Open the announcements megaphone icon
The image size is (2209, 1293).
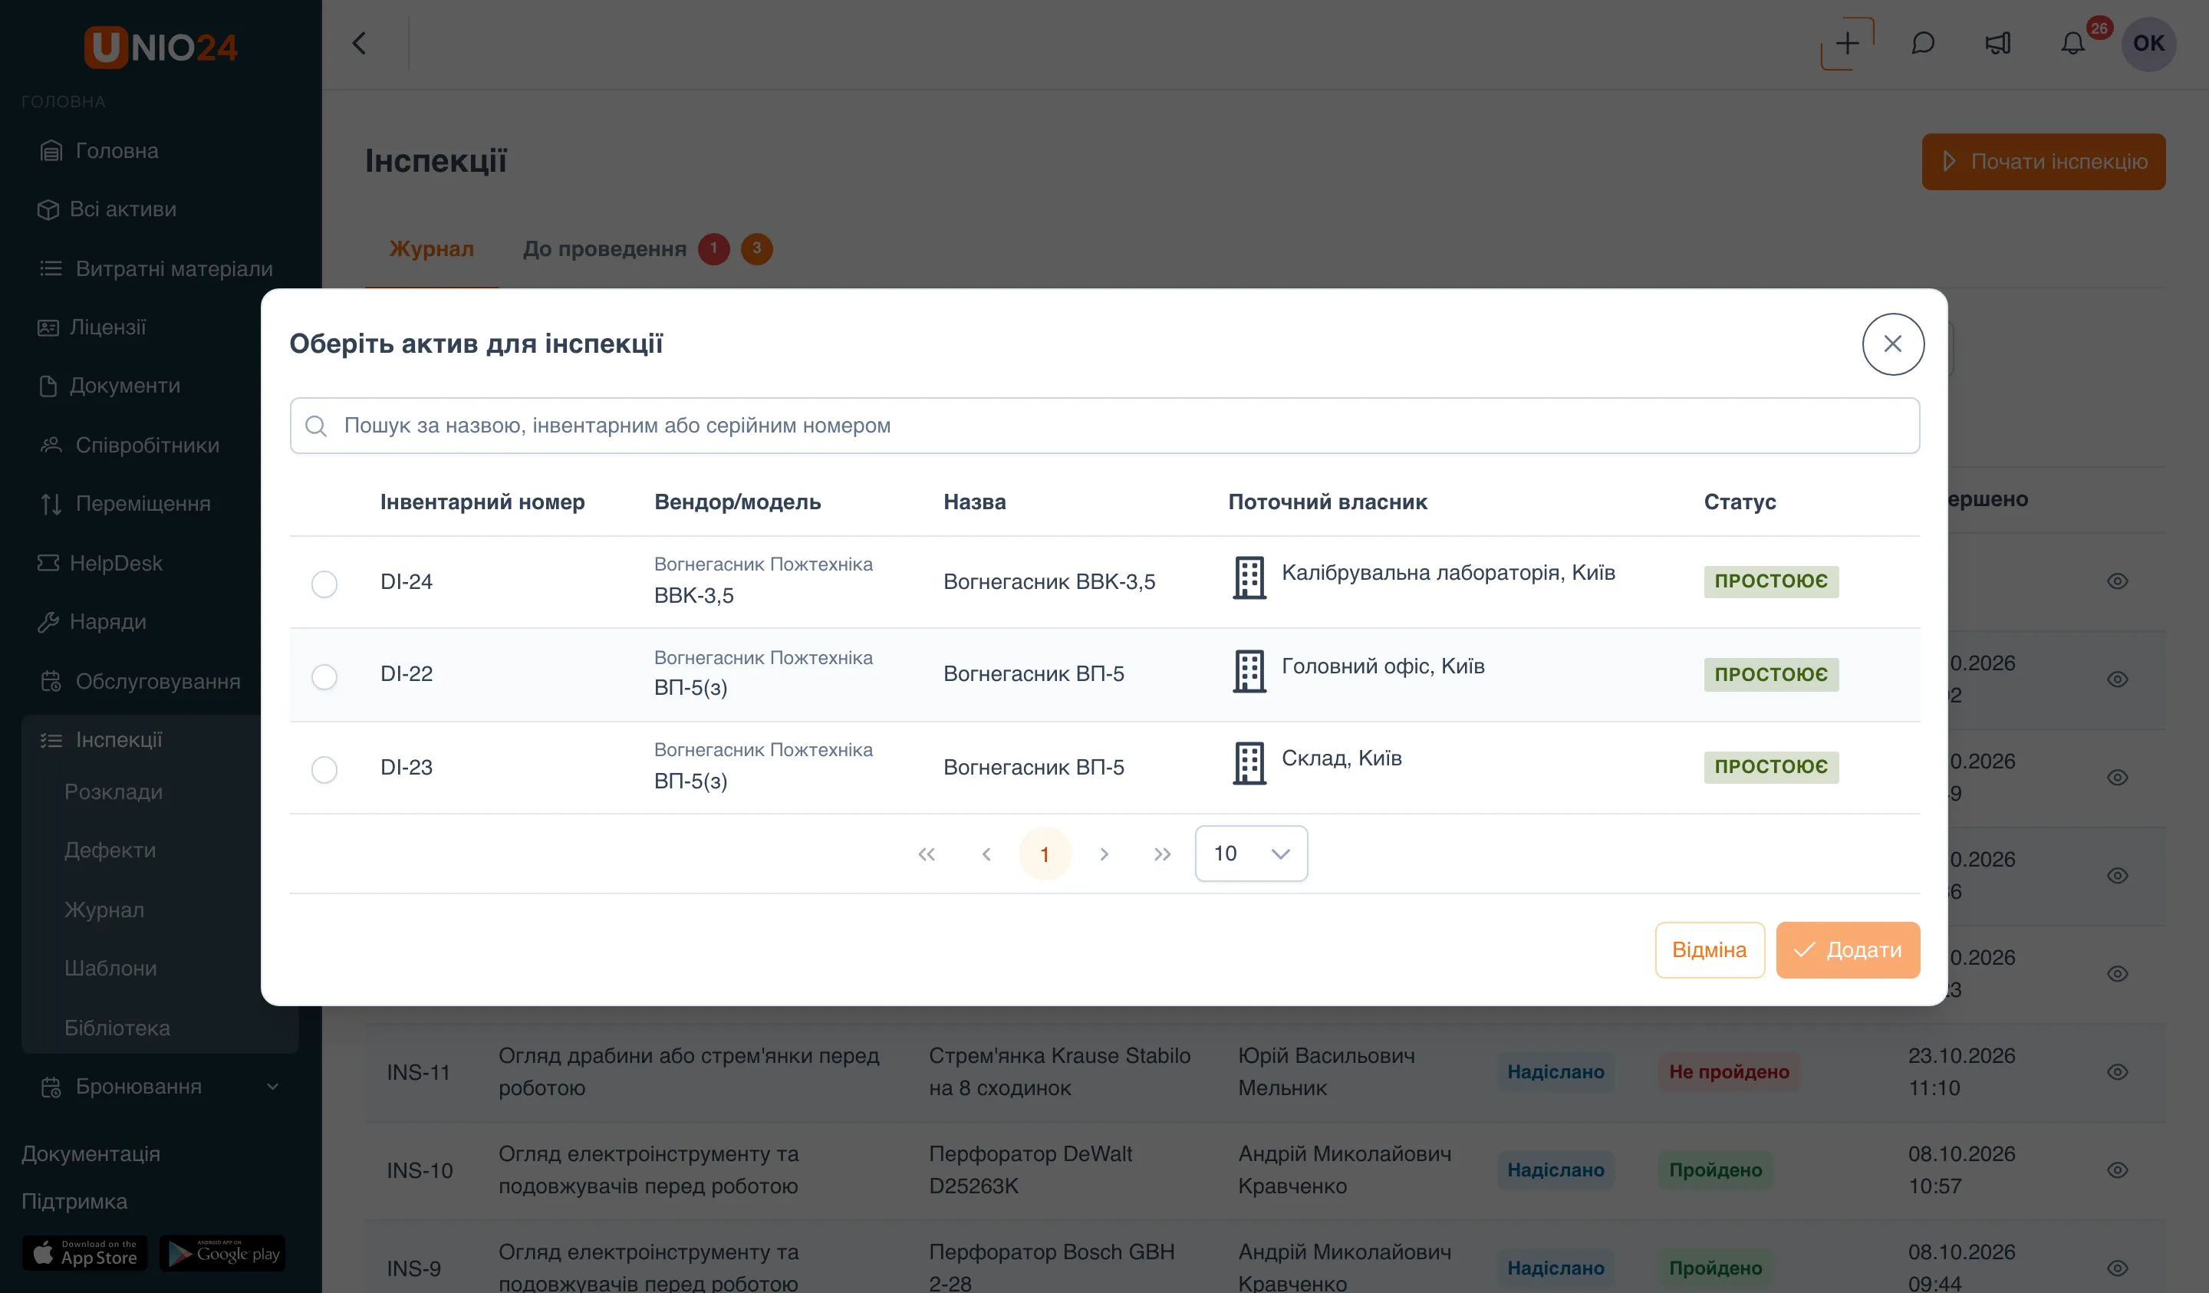(1998, 44)
